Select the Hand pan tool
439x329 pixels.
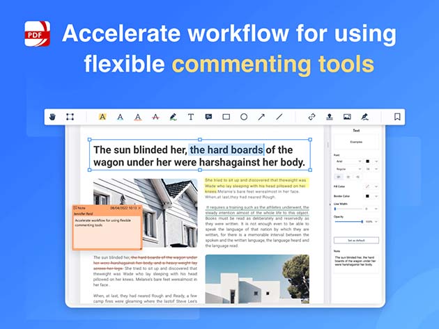[52, 117]
